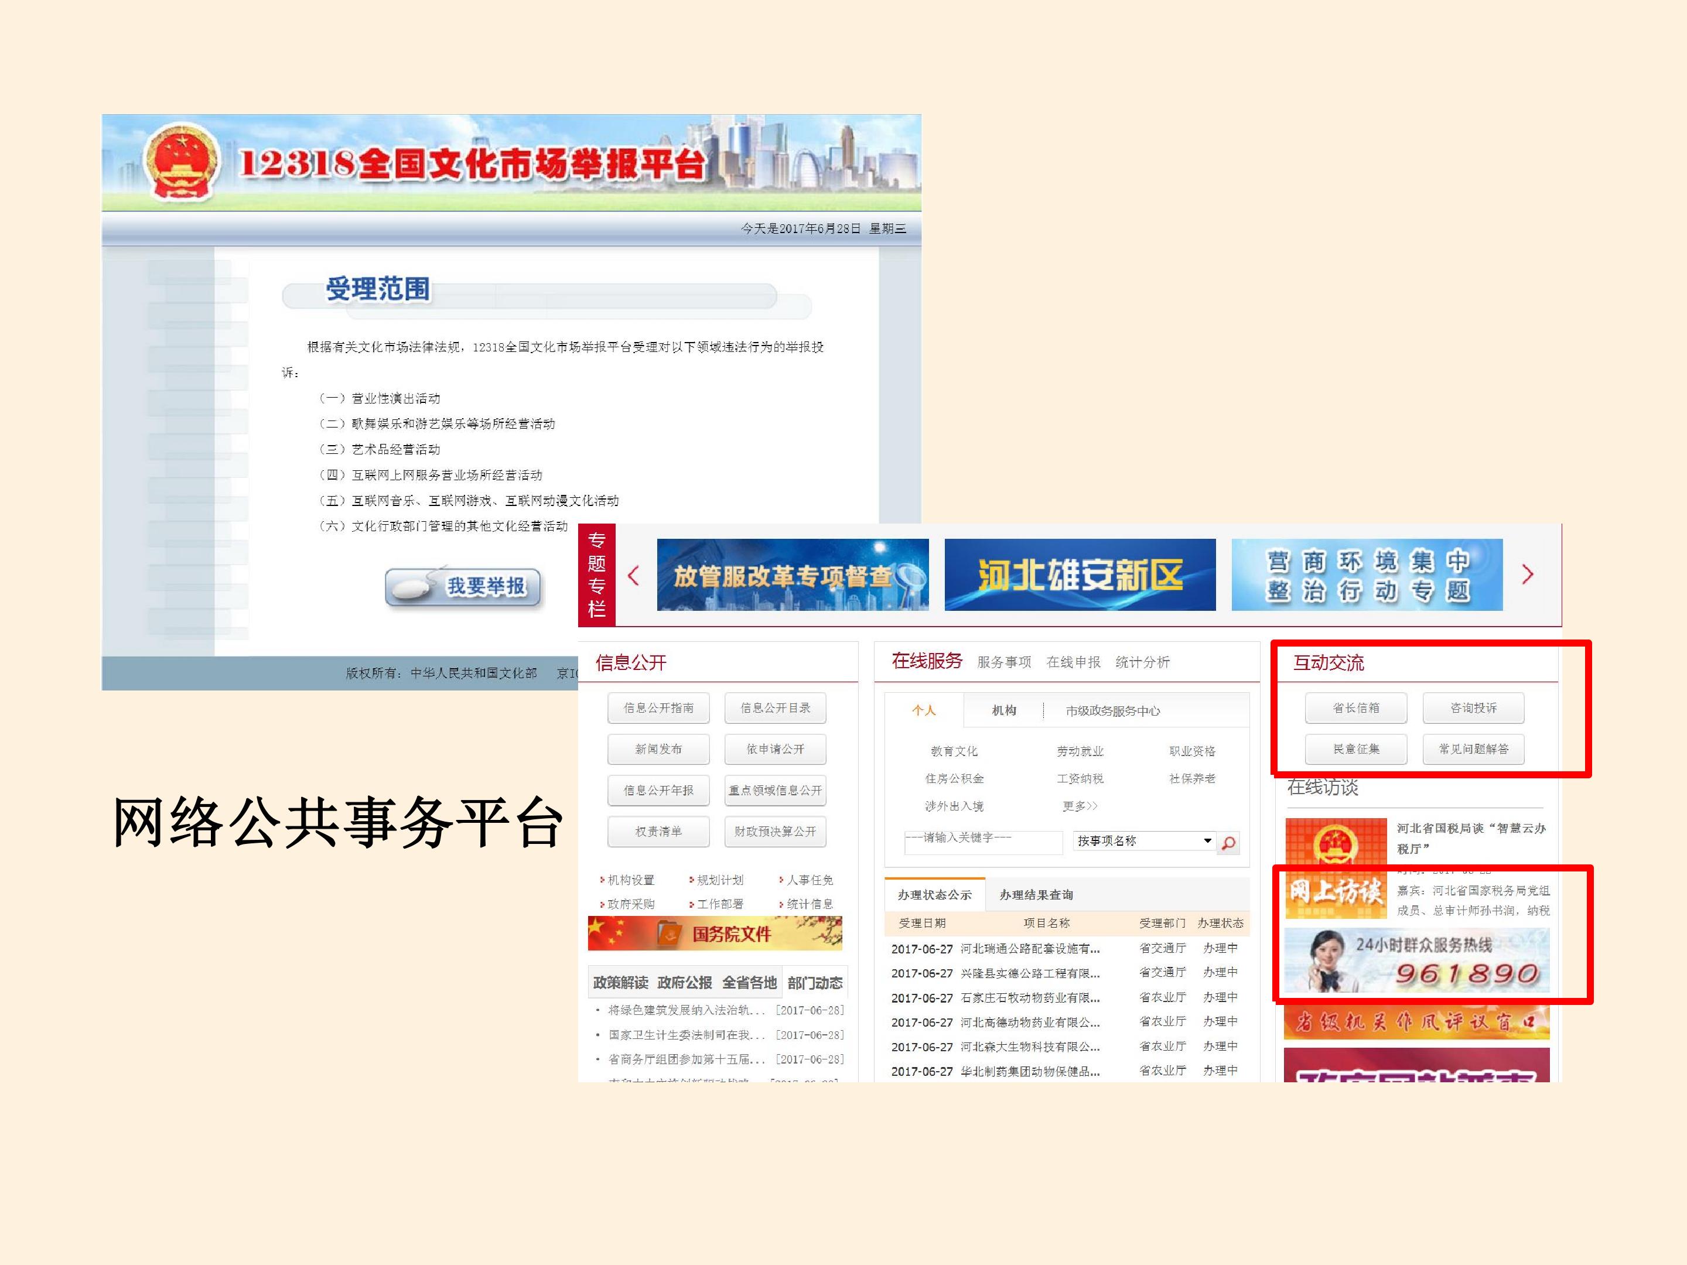
Task: Open the 24小时群众服务热线 961890 banner
Action: pos(1416,960)
